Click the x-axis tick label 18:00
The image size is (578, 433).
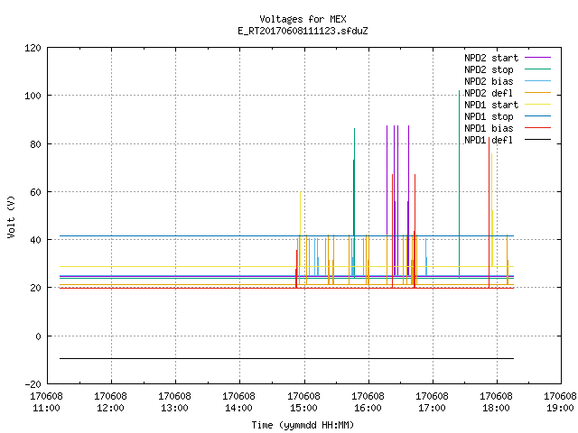[x=496, y=408]
